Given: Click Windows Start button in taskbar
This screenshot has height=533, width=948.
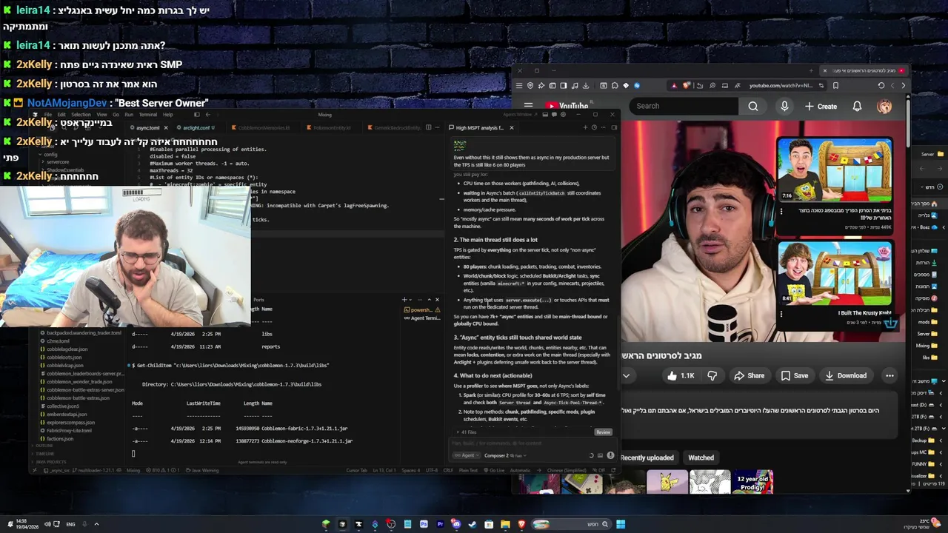Looking at the screenshot, I should tap(621, 524).
